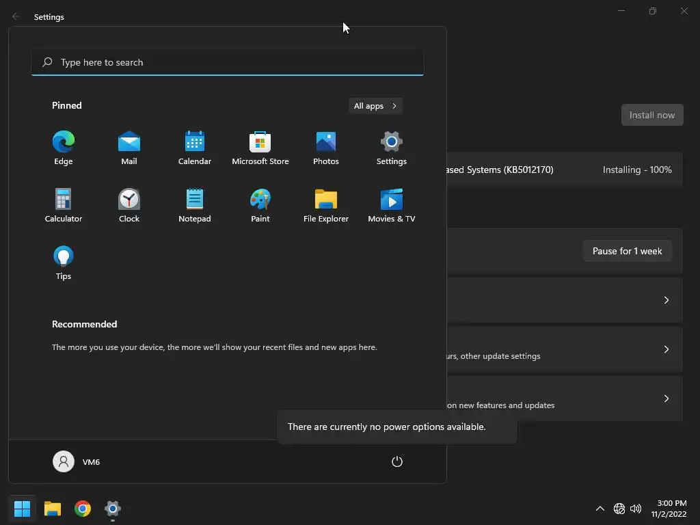Open File Explorer from the taskbar

coord(53,509)
